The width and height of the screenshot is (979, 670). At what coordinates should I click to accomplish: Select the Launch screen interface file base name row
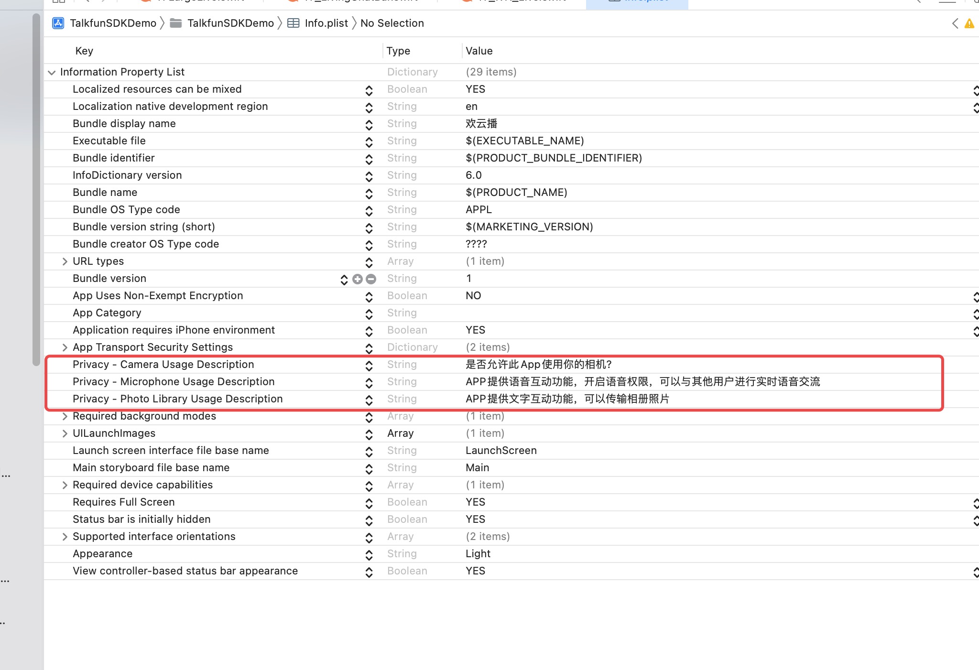point(511,451)
